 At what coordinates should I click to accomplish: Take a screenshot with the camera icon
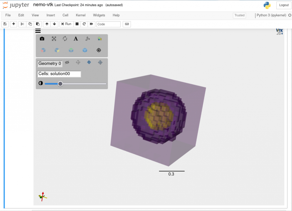click(x=42, y=39)
